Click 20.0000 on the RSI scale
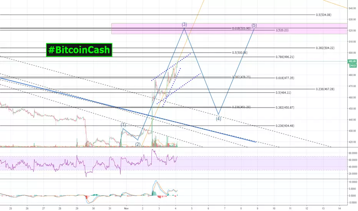Viewport: 358px width, 211px height. coord(353,174)
